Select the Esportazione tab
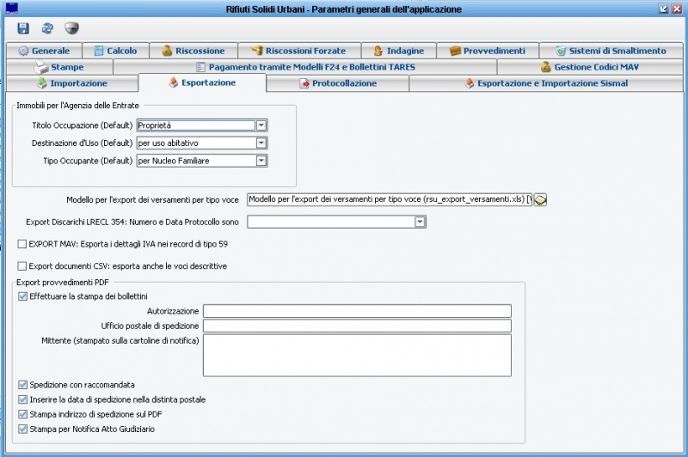688x457 pixels. (202, 82)
